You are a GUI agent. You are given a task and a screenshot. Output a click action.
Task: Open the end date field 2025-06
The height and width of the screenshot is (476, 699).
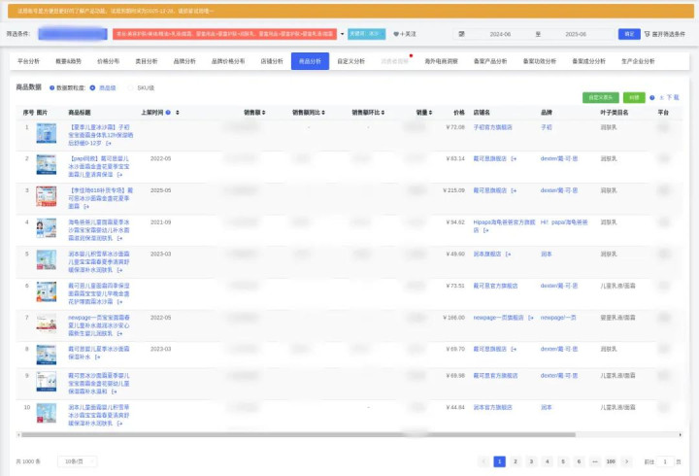[x=576, y=34]
